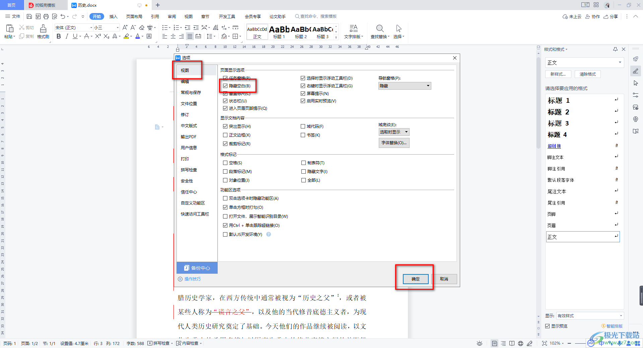Image resolution: width=643 pixels, height=348 pixels.
Task: Click the Cancel (取消) button
Action: (x=444, y=279)
